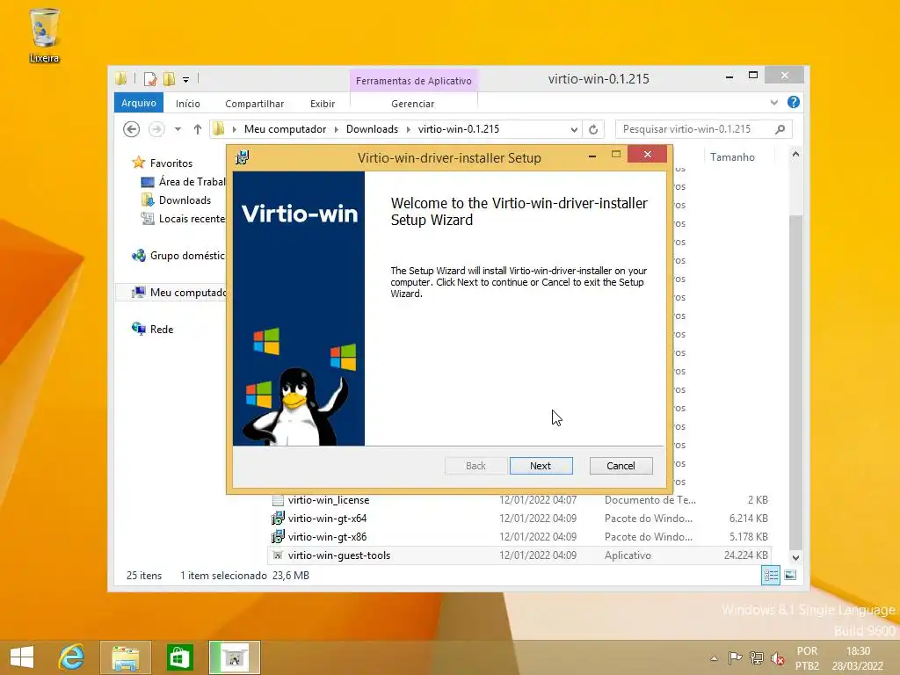Click the Explorer window folder icon in title bar
This screenshot has height=675, width=900.
[x=120, y=79]
